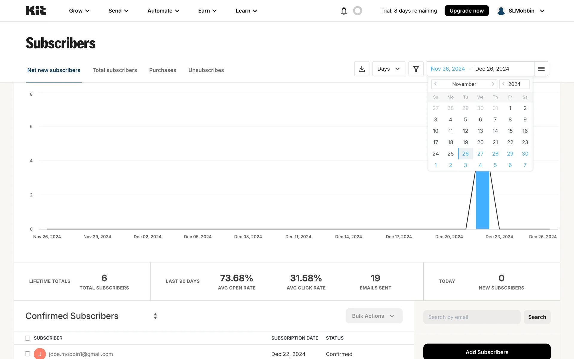Screen dimensions: 574x359
Task: Open the notifications bell
Action: [344, 11]
